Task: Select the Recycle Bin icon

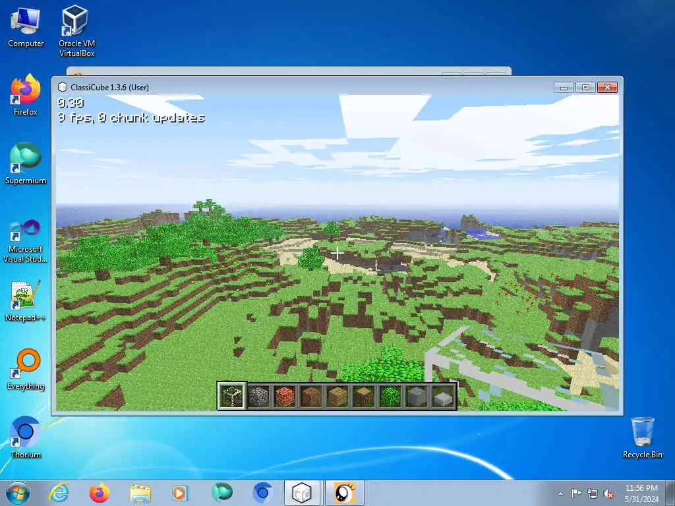Action: pos(642,437)
